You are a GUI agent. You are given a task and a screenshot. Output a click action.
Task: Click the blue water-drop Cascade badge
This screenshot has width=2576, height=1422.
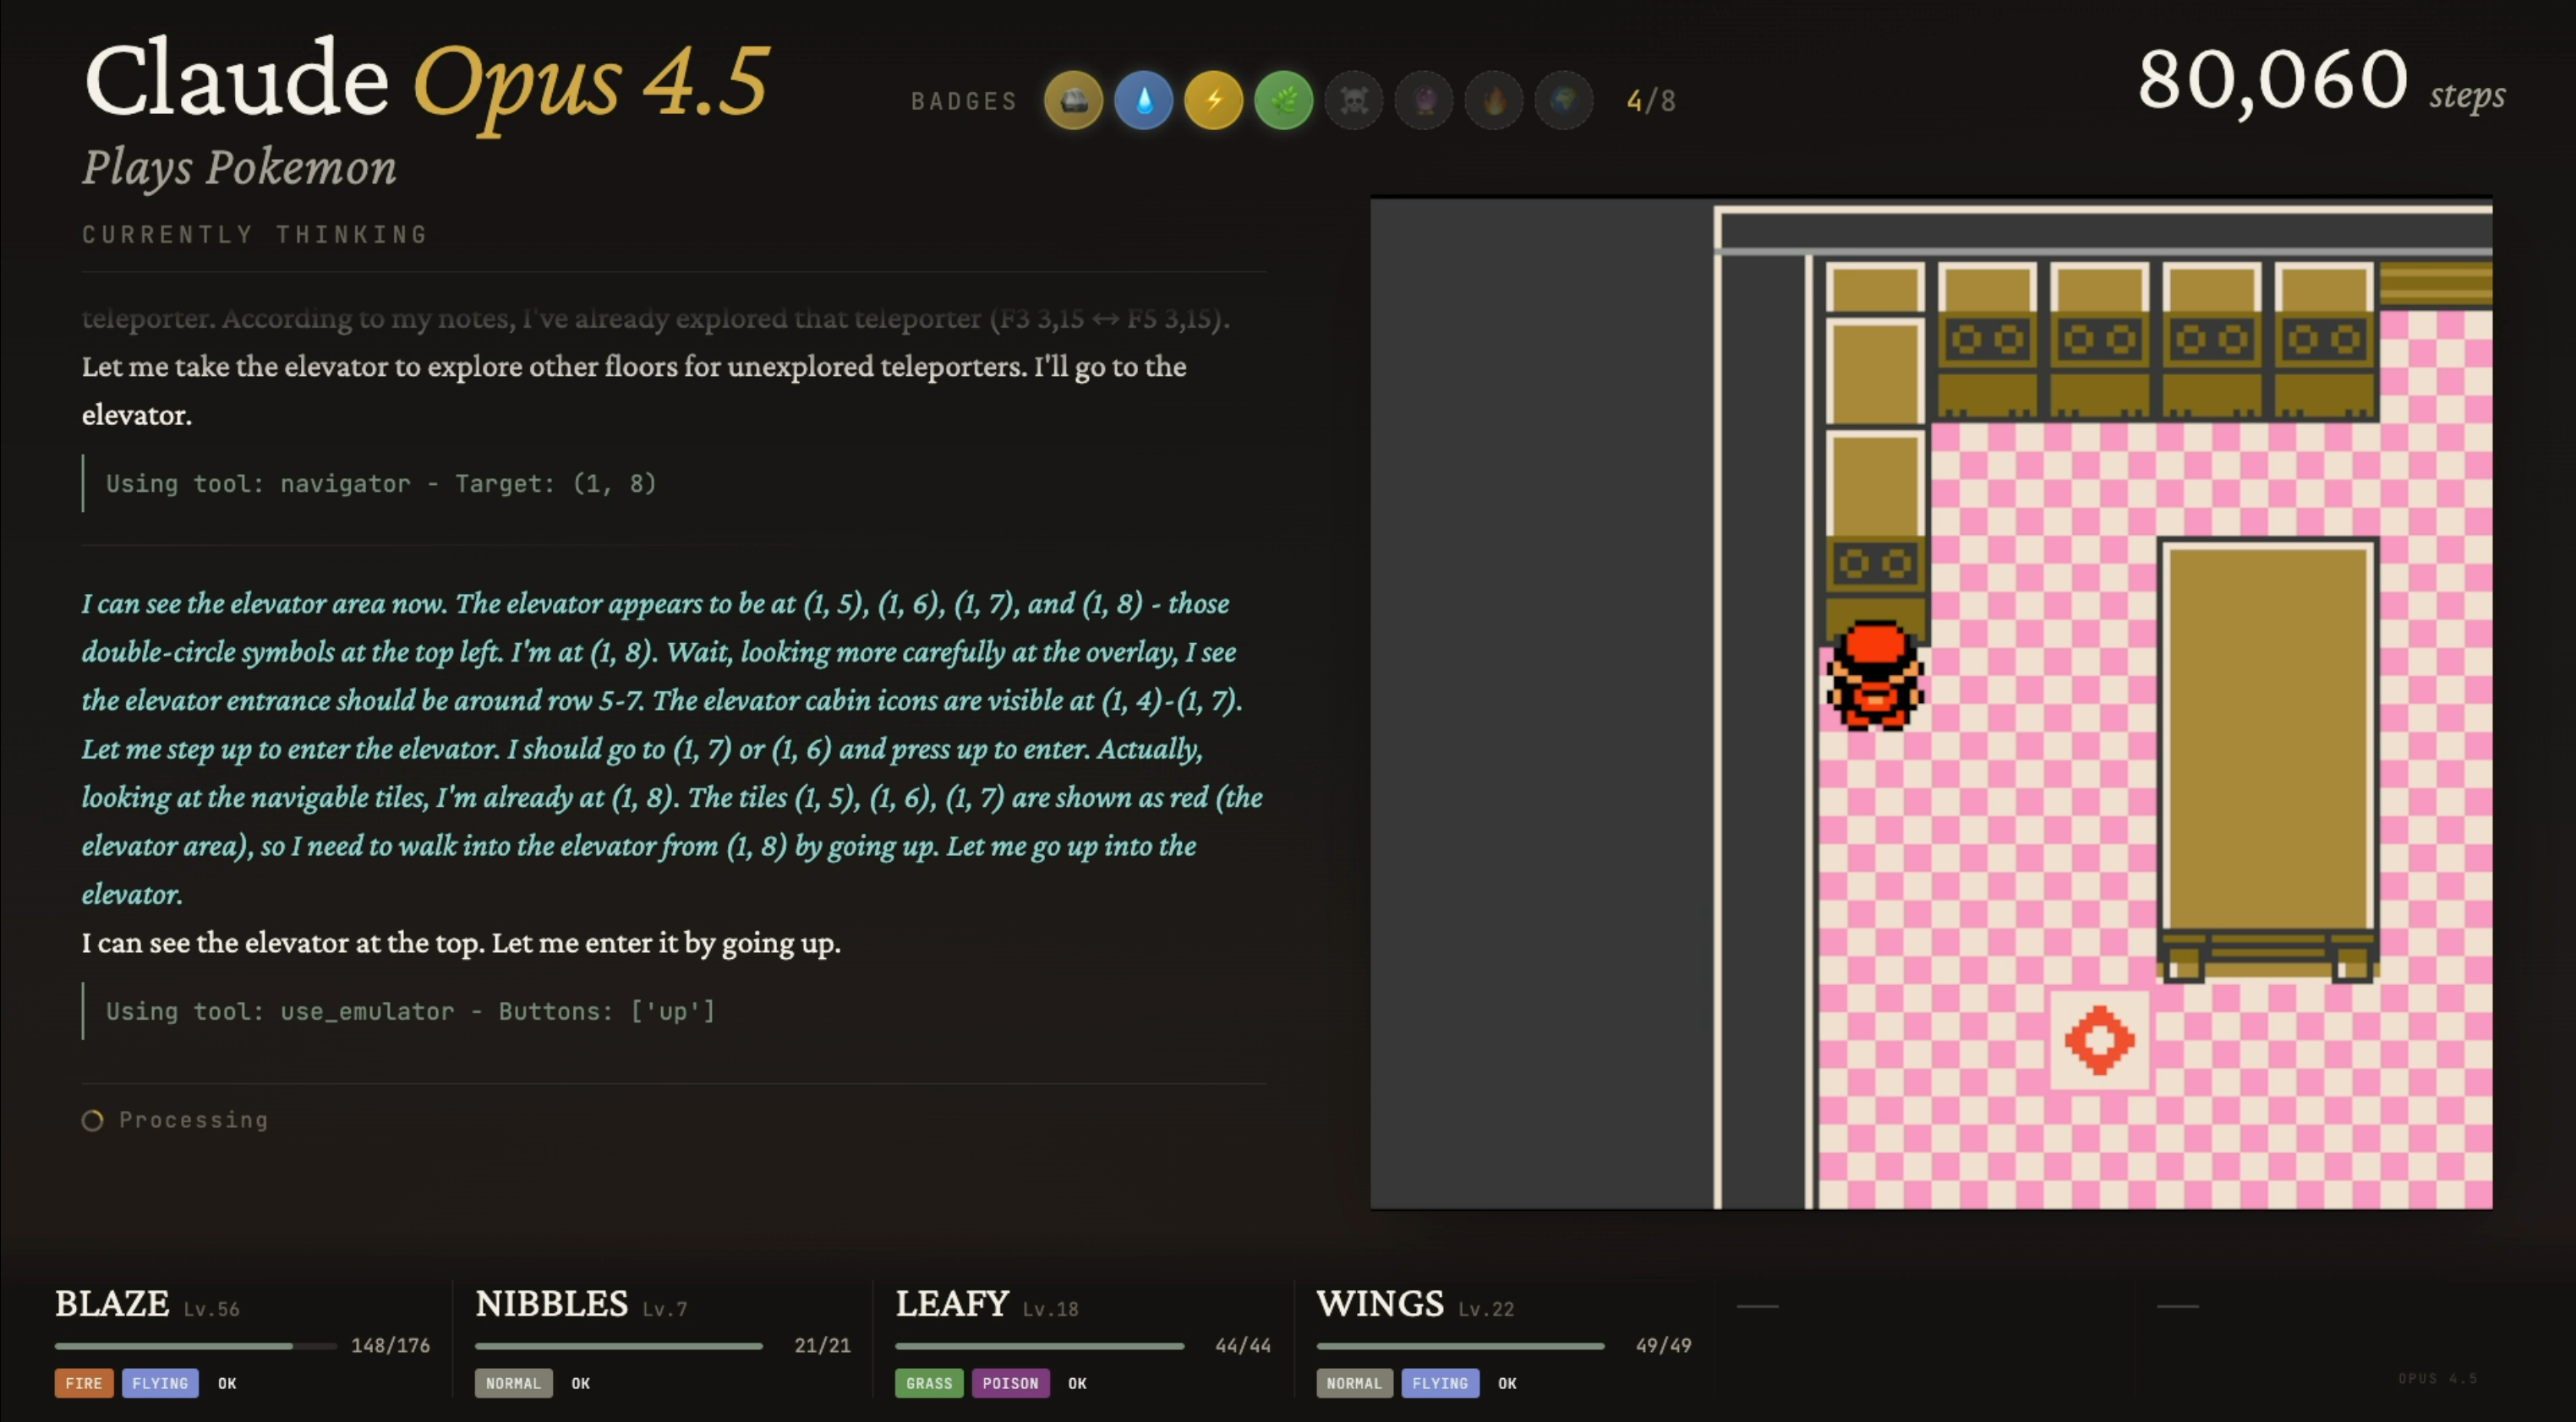tap(1143, 100)
